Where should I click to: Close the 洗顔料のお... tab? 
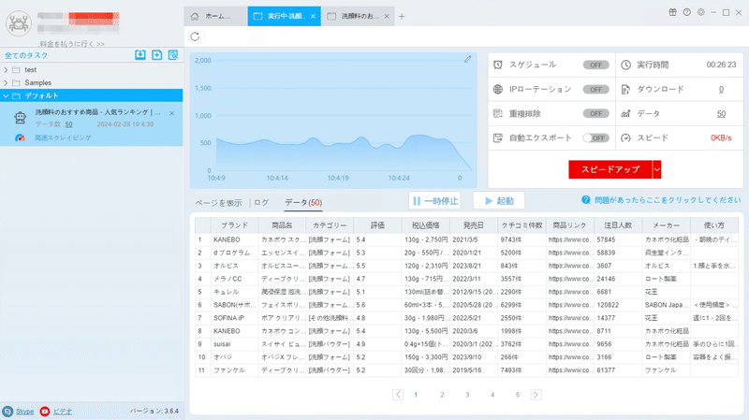[387, 16]
